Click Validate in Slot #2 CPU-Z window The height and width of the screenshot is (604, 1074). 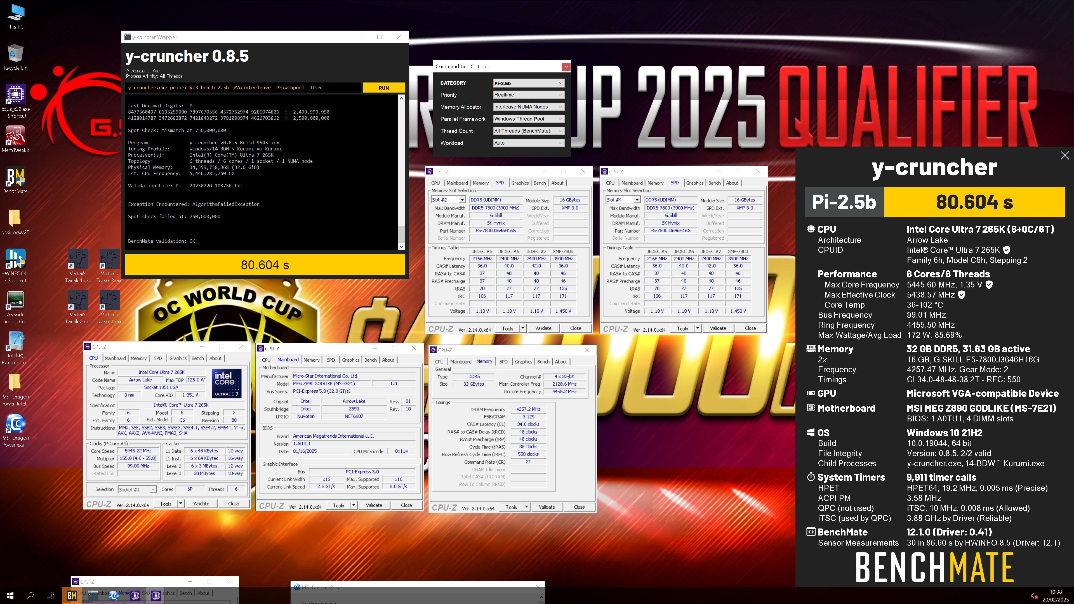(x=543, y=329)
